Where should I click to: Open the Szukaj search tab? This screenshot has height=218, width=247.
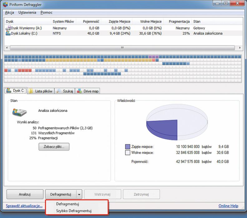[x=65, y=91]
